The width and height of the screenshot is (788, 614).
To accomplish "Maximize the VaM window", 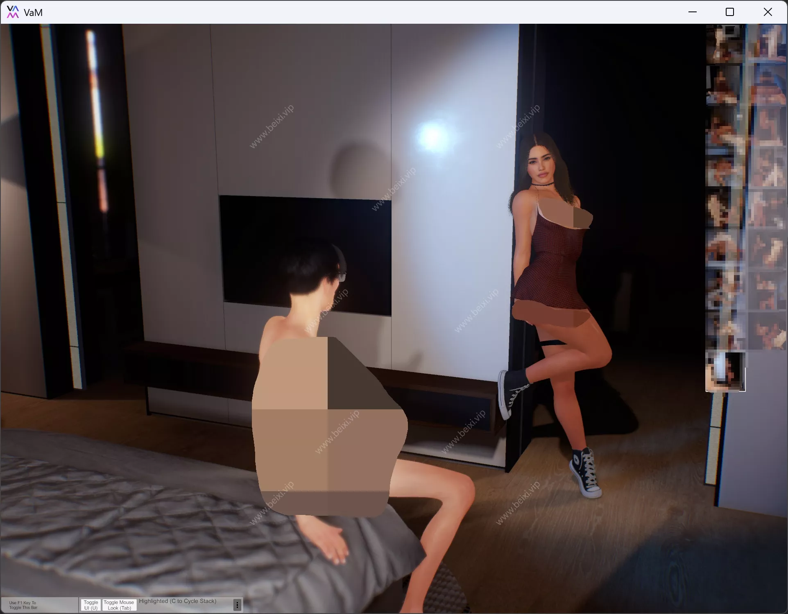I will [x=730, y=12].
